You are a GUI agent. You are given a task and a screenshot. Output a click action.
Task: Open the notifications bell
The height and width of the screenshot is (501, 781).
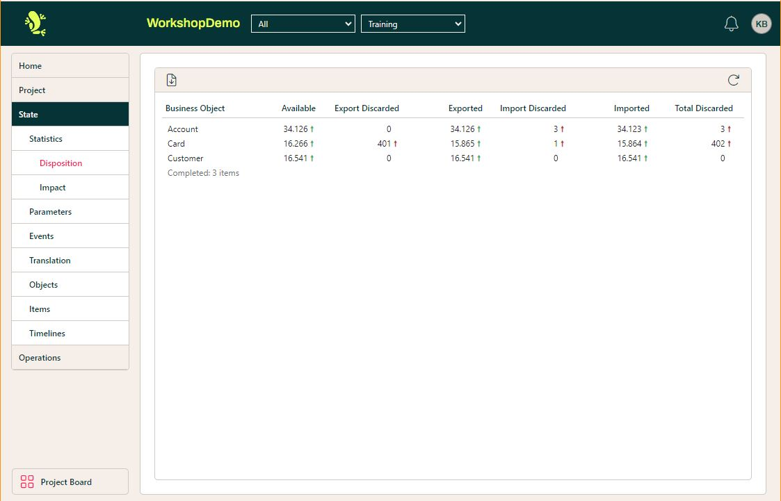[731, 24]
